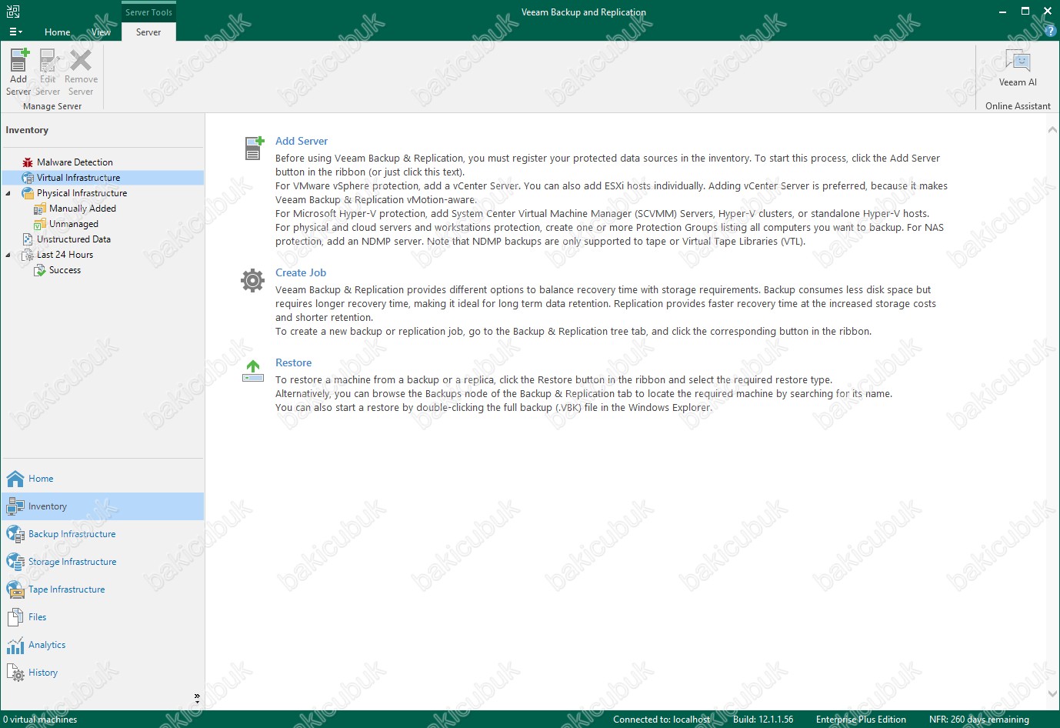Click the Files page icon
The width and height of the screenshot is (1060, 728).
coord(15,617)
